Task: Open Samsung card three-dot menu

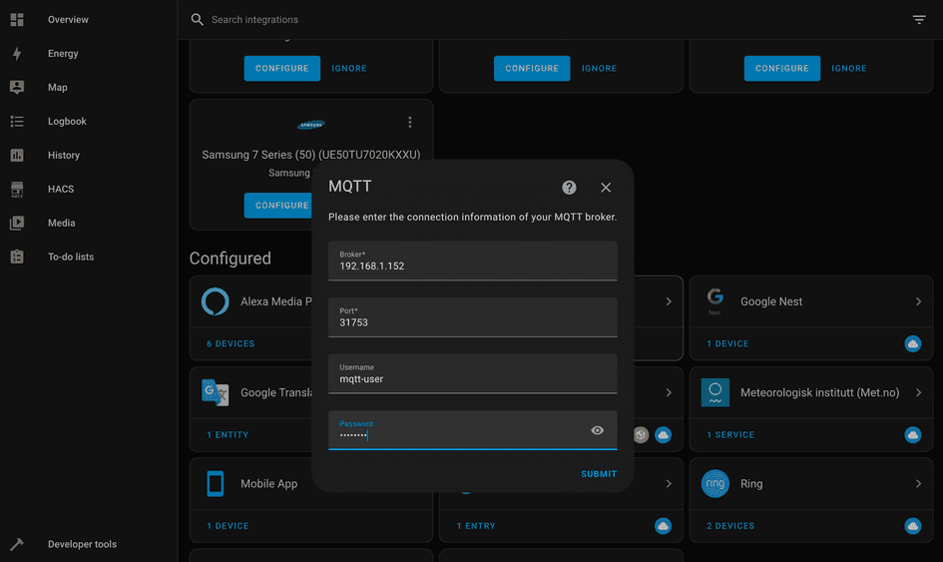Action: tap(410, 122)
